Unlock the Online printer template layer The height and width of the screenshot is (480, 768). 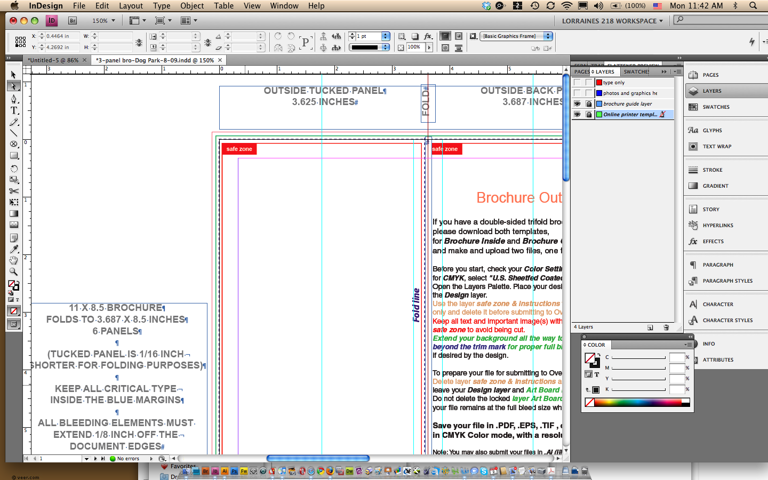(588, 115)
